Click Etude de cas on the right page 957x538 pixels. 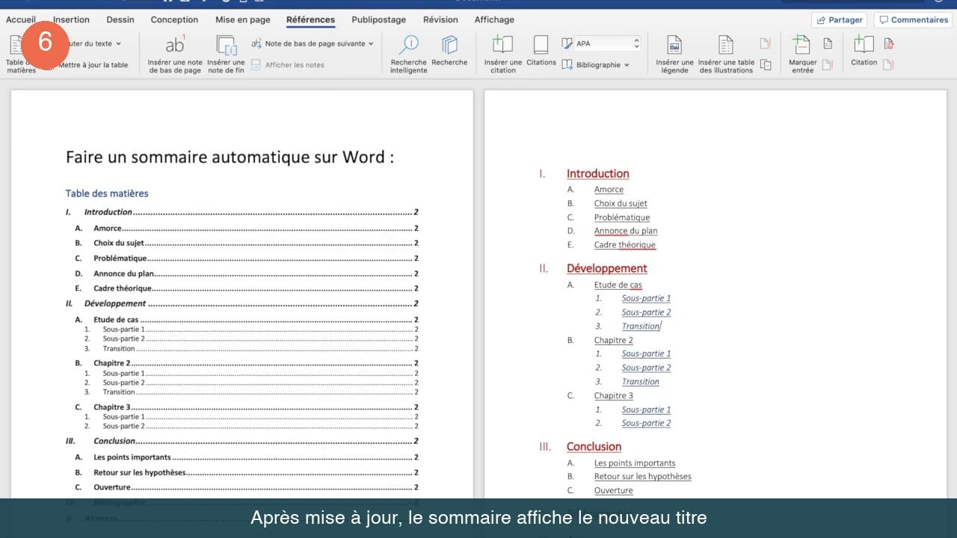click(x=618, y=285)
